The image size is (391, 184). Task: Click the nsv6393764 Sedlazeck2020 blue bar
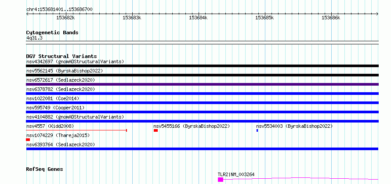click(x=202, y=149)
